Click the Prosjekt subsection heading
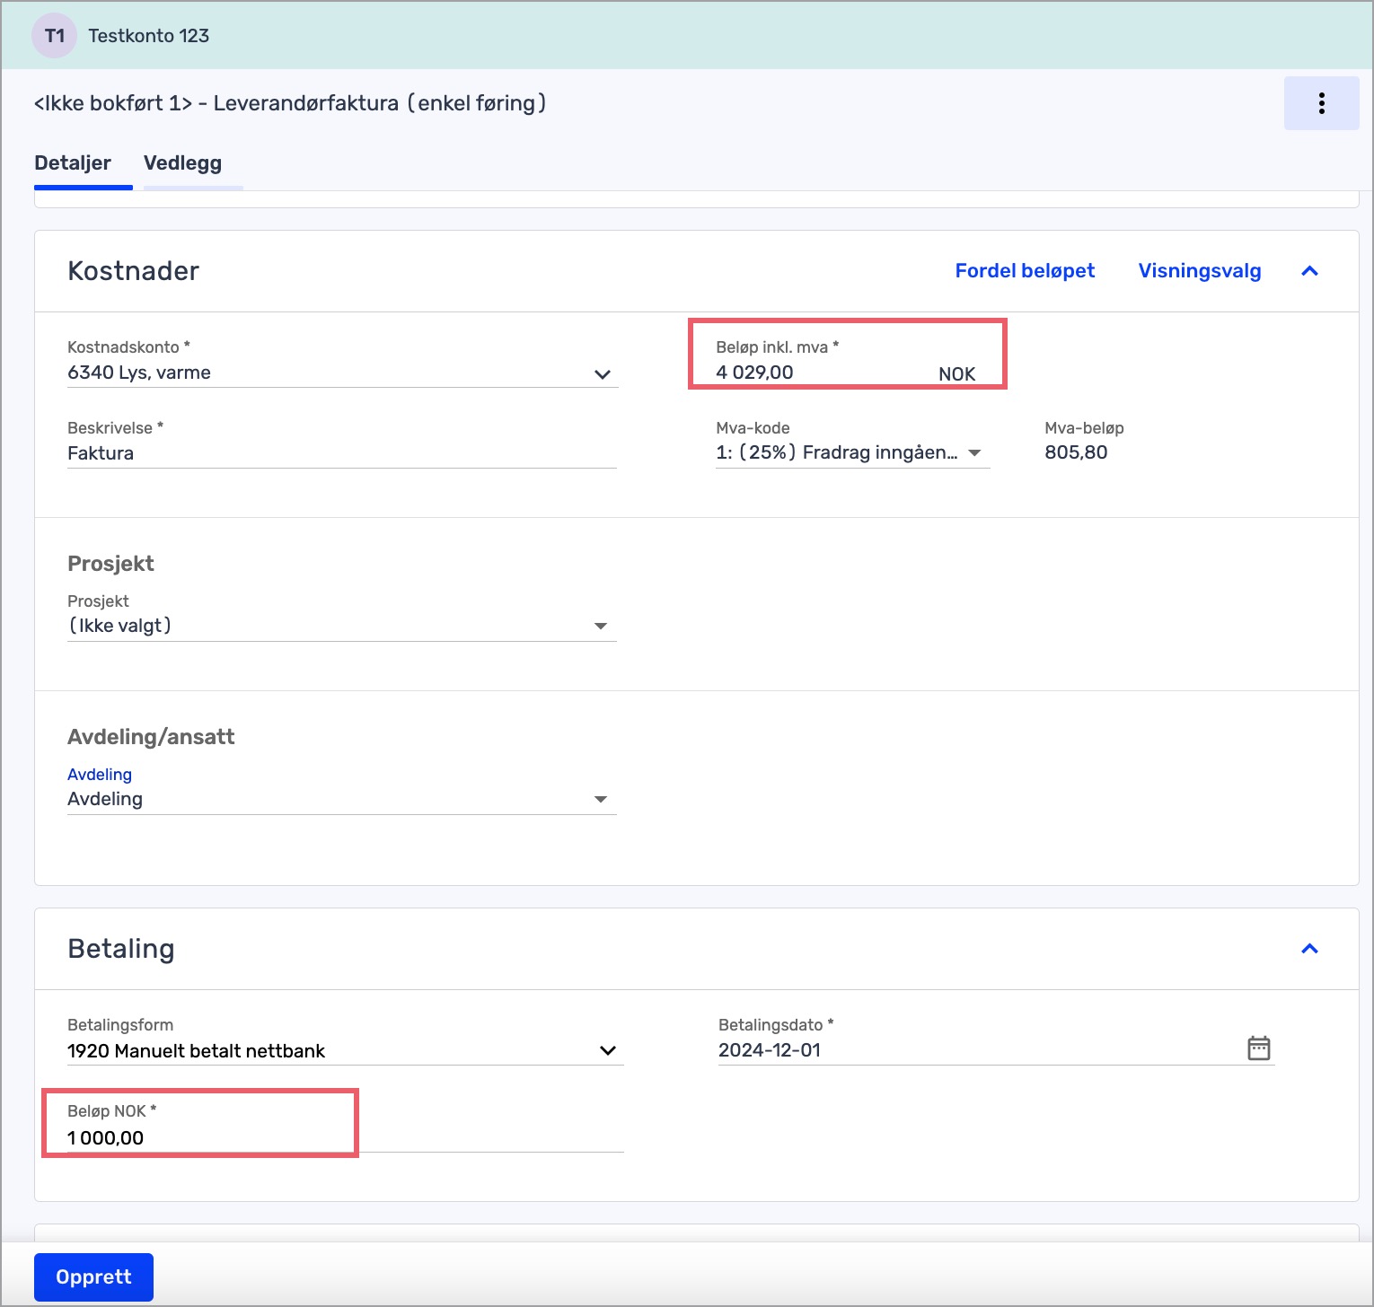The height and width of the screenshot is (1307, 1374). tap(110, 564)
